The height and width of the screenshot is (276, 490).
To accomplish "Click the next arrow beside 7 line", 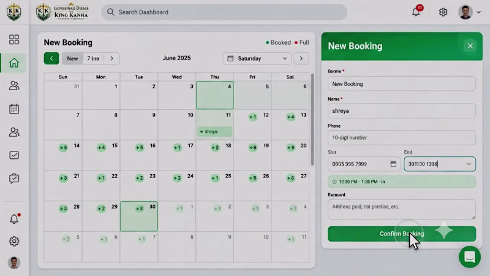I will (111, 58).
